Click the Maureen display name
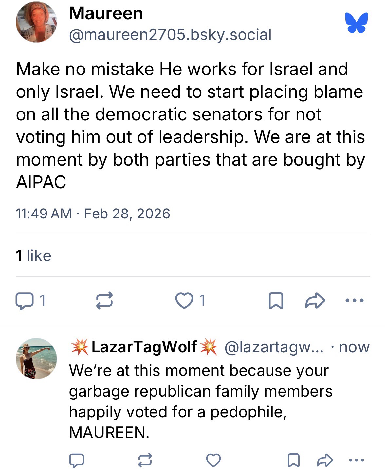 (106, 14)
